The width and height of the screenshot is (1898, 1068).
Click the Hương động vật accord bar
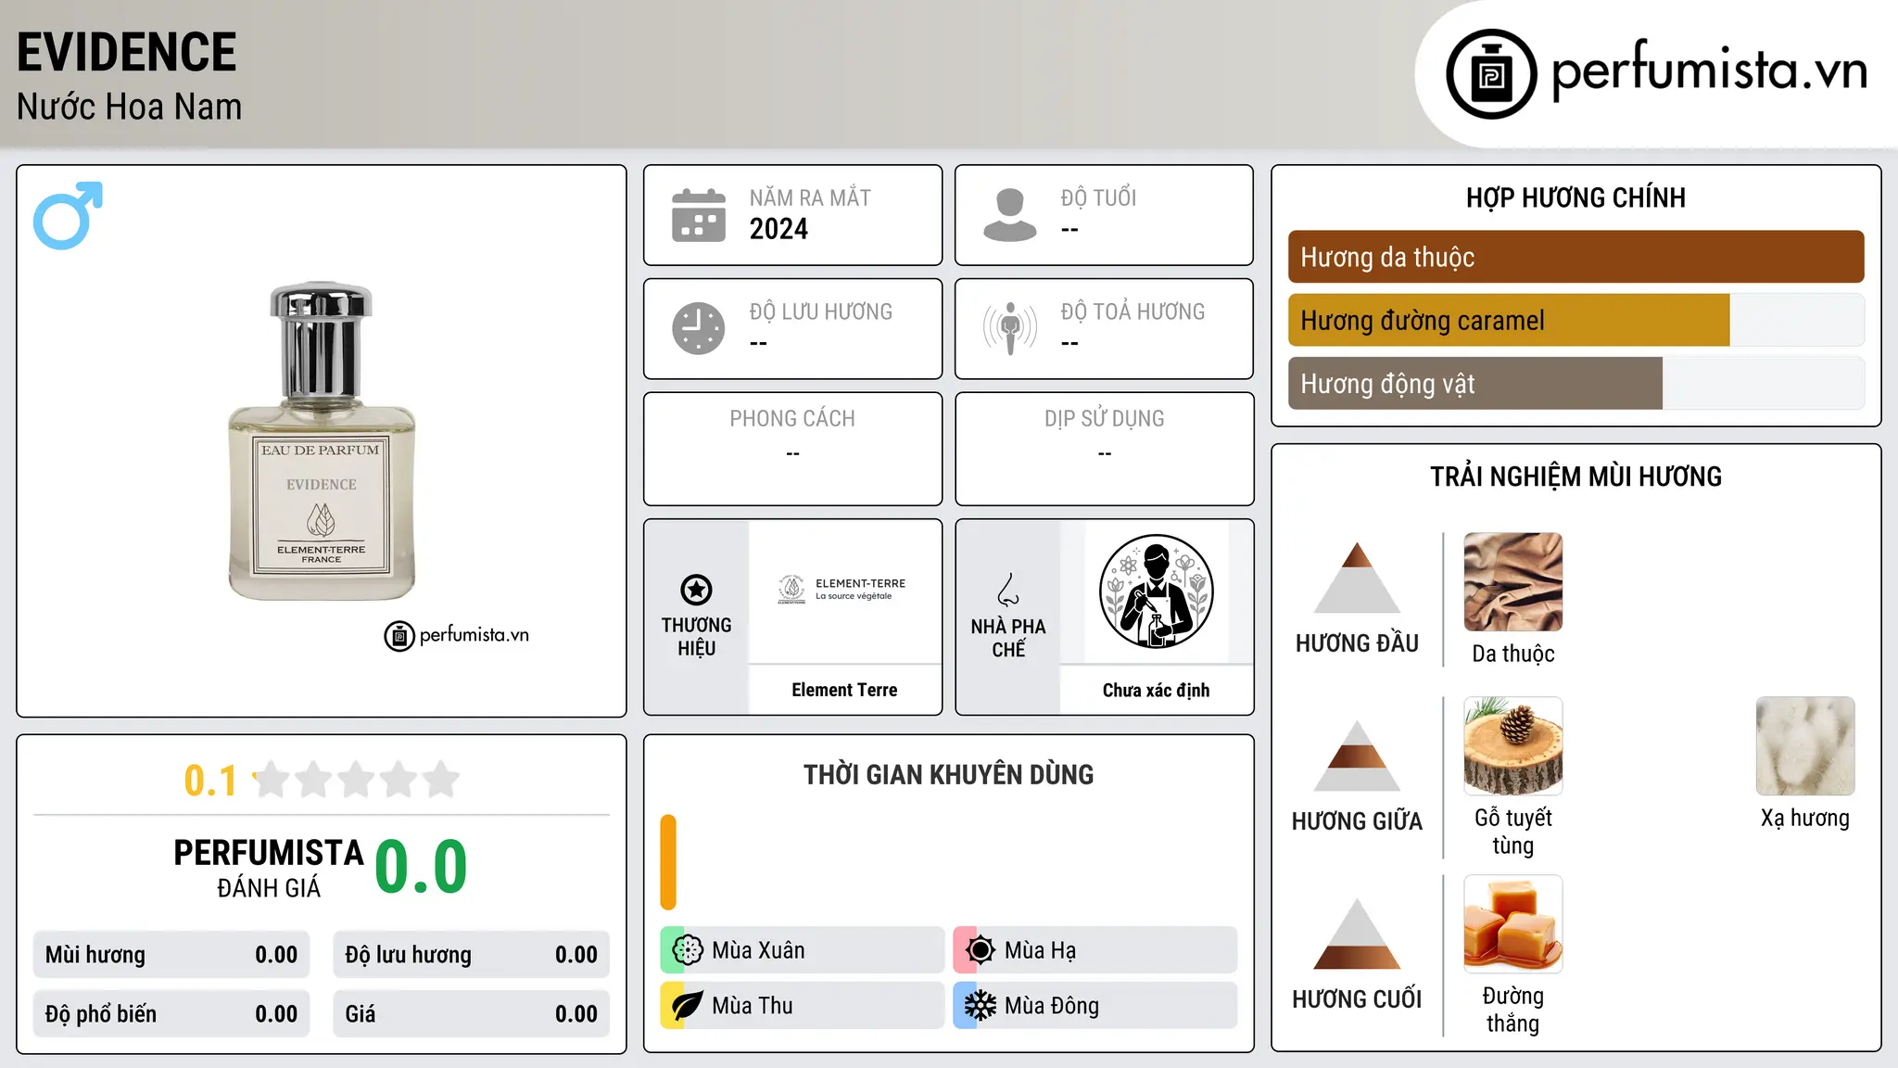pyautogui.click(x=1575, y=384)
